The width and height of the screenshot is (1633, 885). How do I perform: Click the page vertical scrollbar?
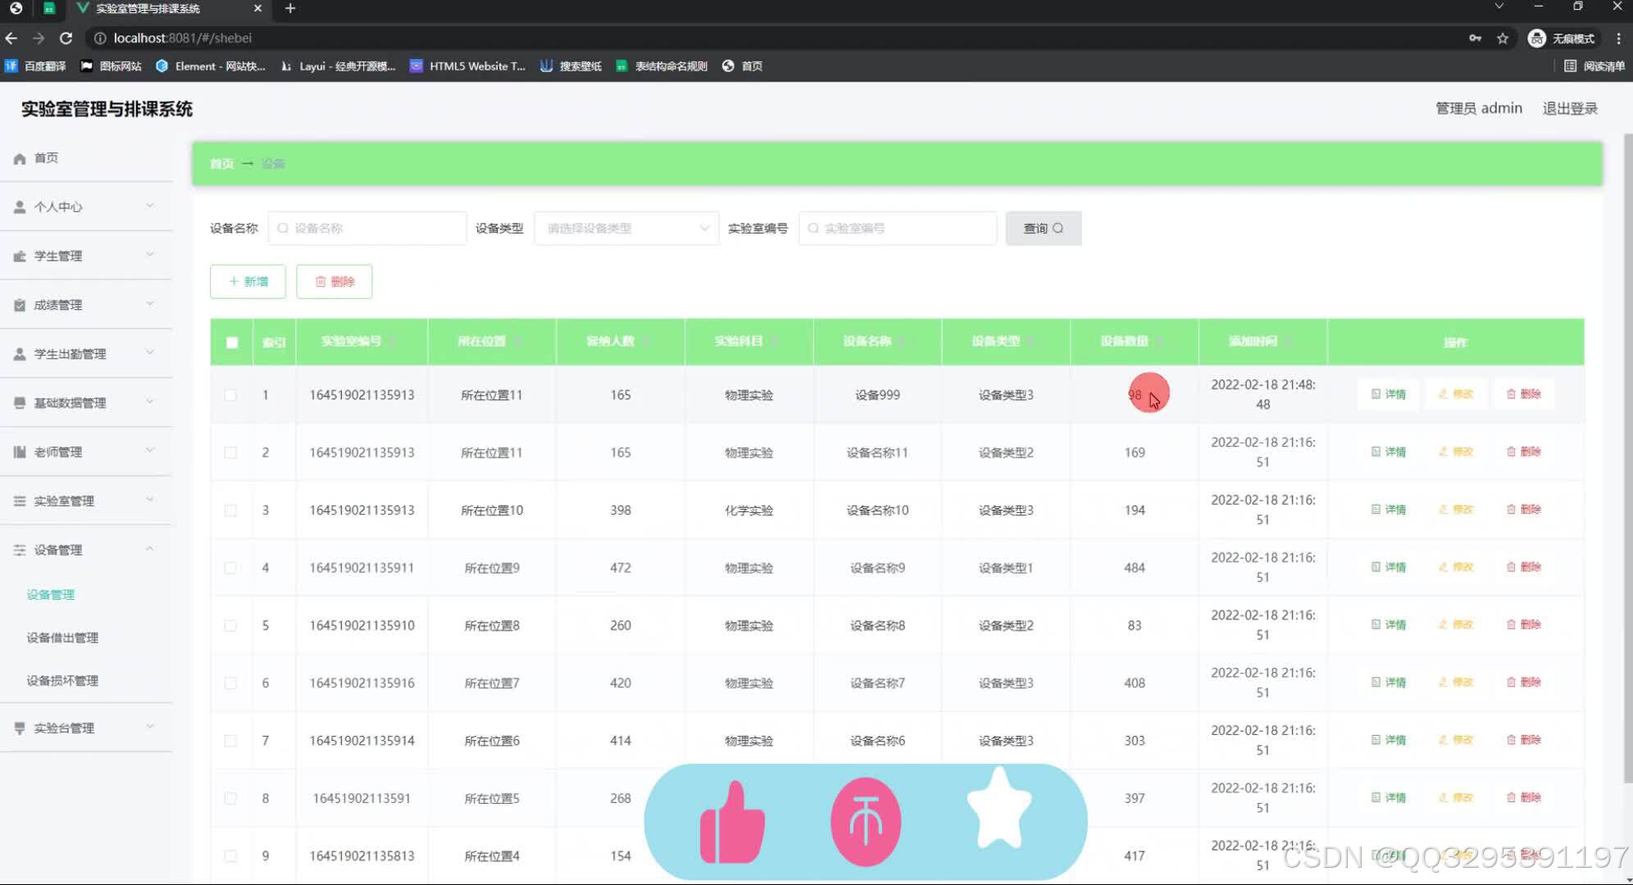pos(1628,457)
